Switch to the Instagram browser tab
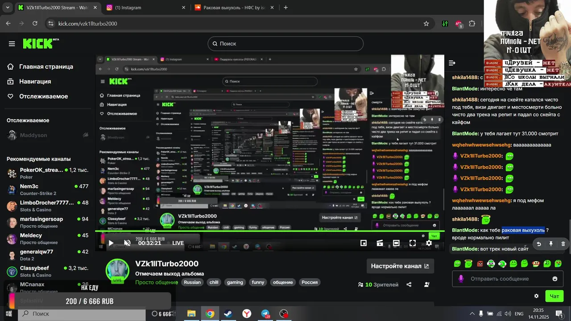This screenshot has width=571, height=321. point(145,8)
